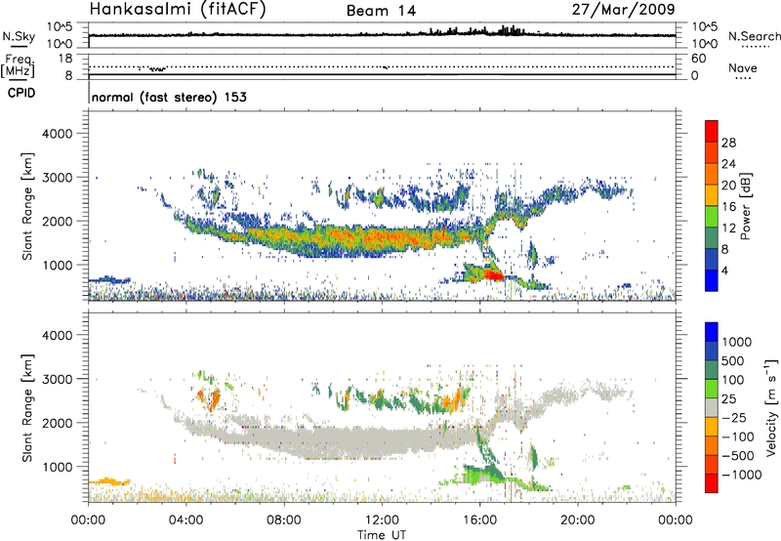Click the 60 tick label beside frequency panel

(699, 59)
